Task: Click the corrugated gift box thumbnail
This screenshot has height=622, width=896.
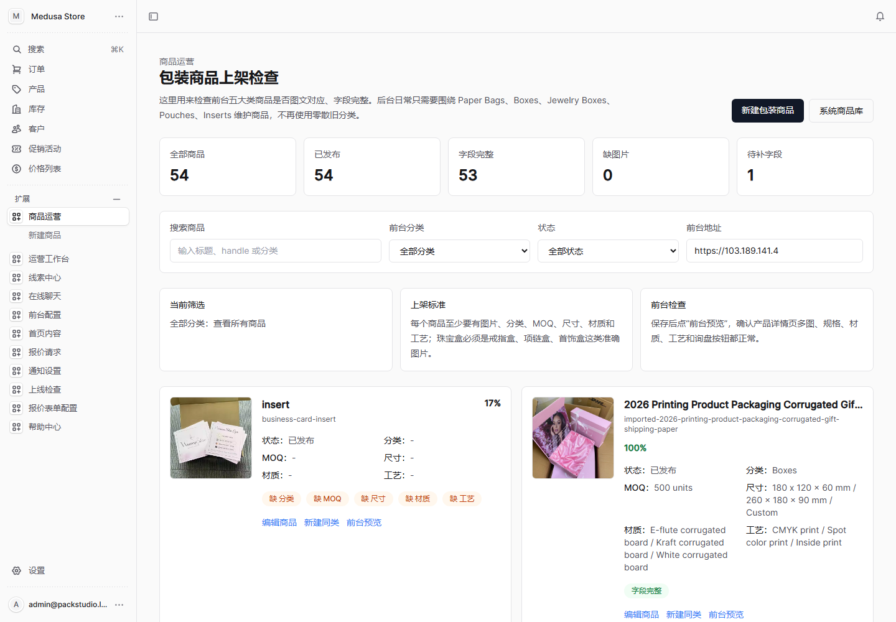Action: (x=573, y=438)
